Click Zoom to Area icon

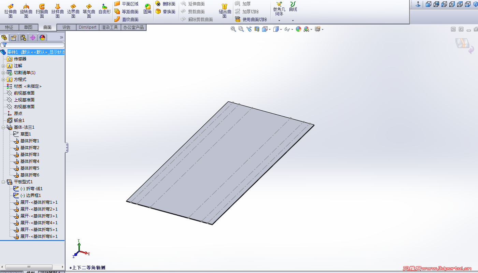coord(241,29)
